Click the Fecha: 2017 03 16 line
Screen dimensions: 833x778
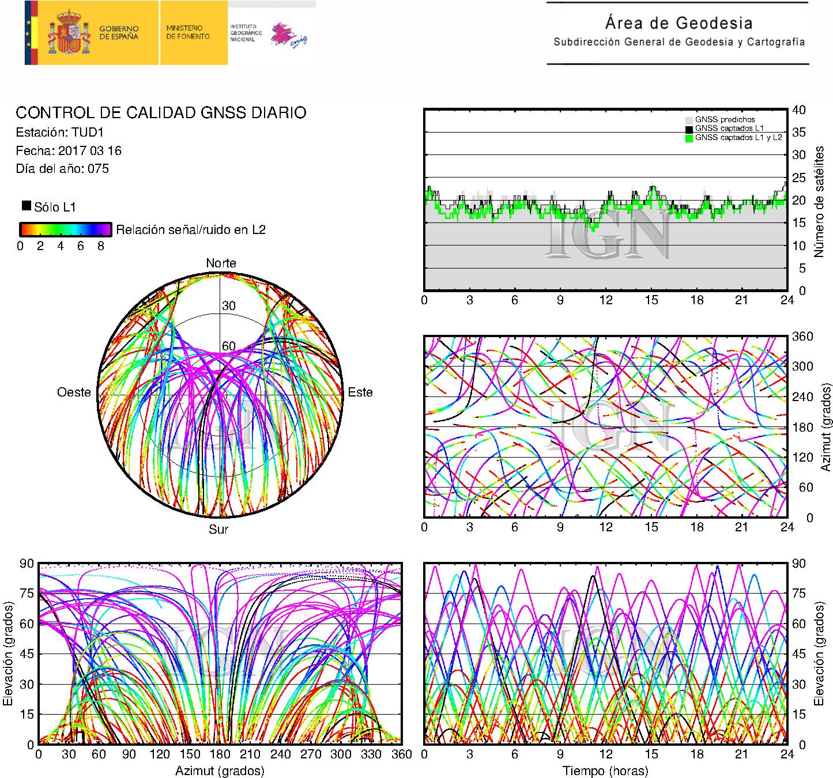click(69, 151)
